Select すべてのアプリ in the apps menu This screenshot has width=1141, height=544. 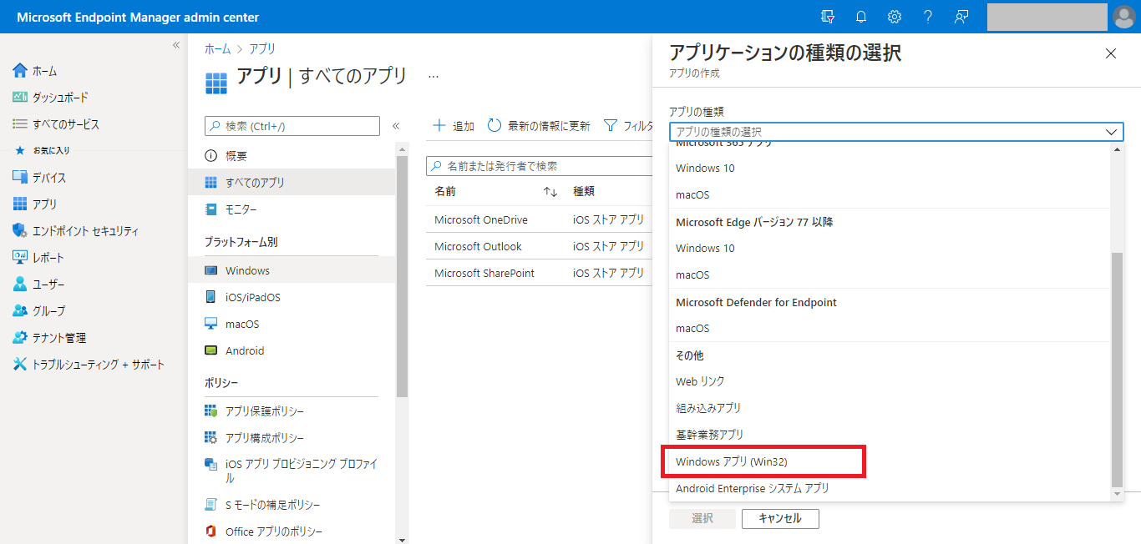pyautogui.click(x=292, y=183)
